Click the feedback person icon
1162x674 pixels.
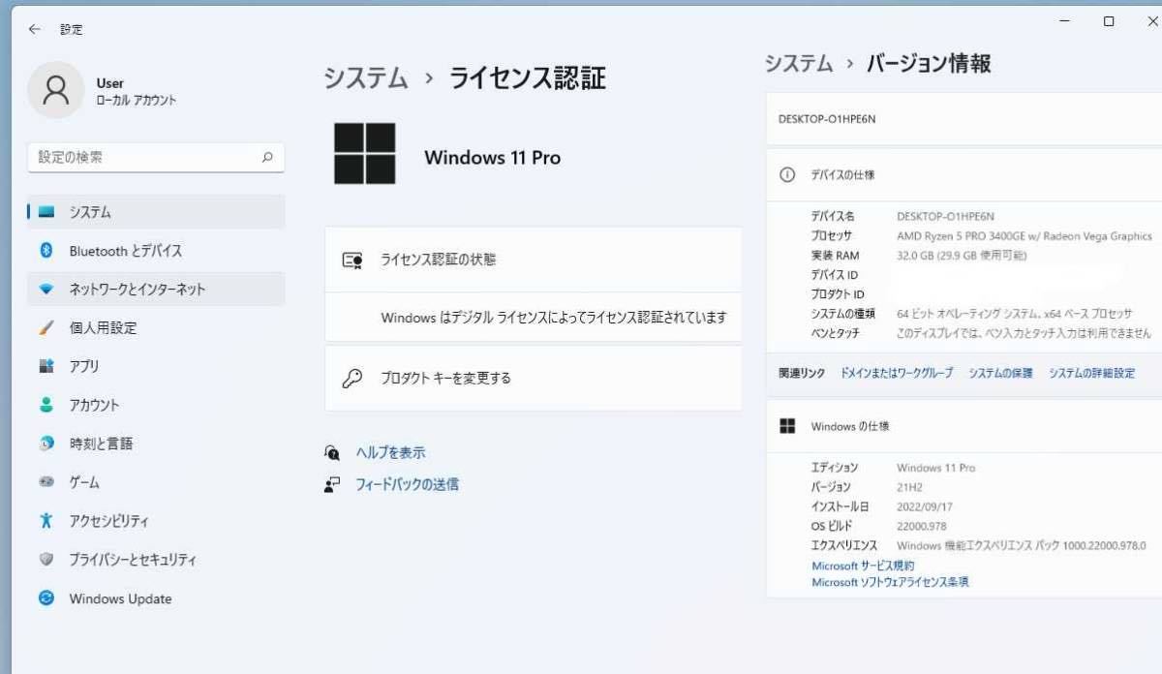click(x=332, y=484)
